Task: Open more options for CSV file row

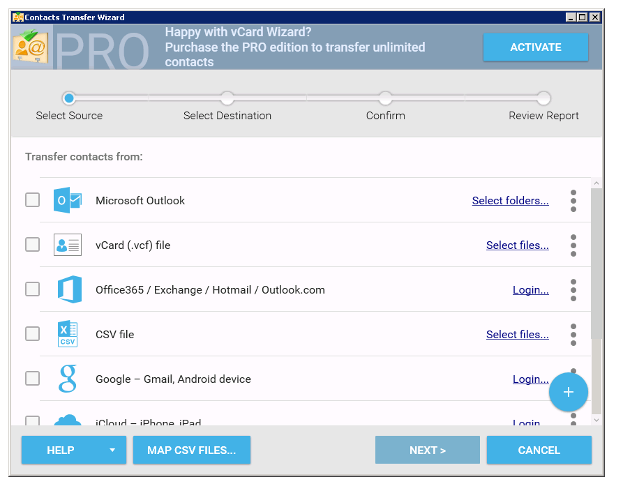Action: [573, 334]
